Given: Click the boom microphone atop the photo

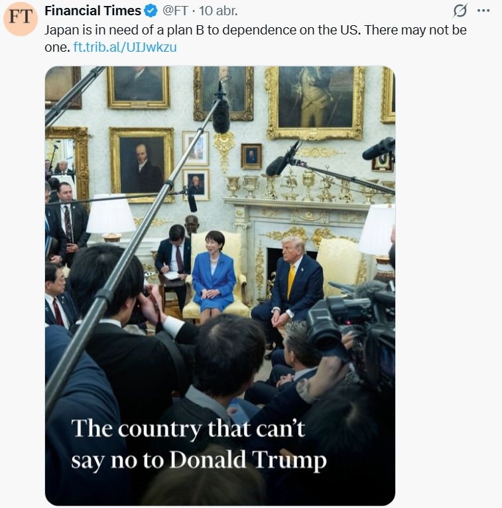Looking at the screenshot, I should (x=221, y=113).
